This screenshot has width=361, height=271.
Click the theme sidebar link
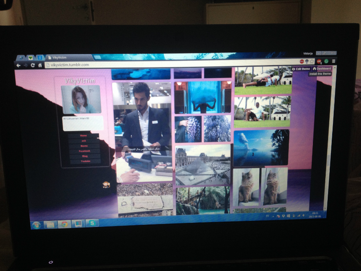84,146
